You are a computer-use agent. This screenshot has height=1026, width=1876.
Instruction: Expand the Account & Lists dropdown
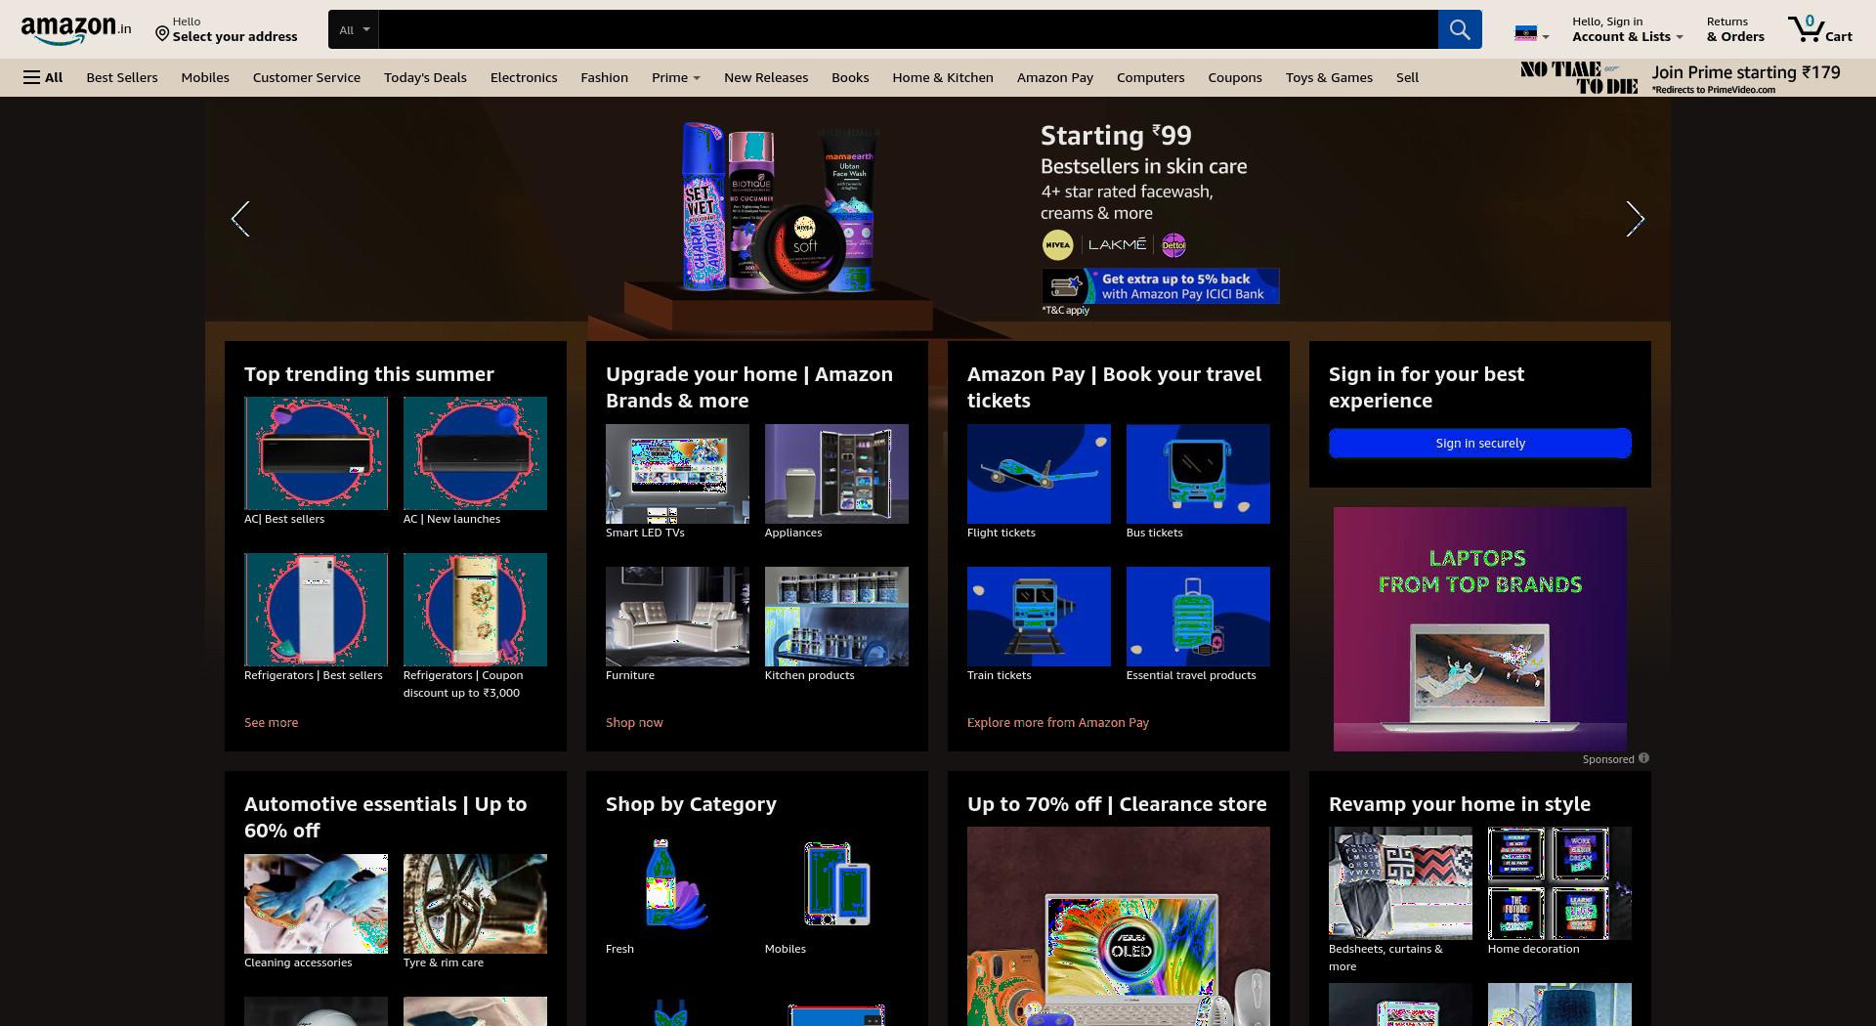click(x=1627, y=29)
